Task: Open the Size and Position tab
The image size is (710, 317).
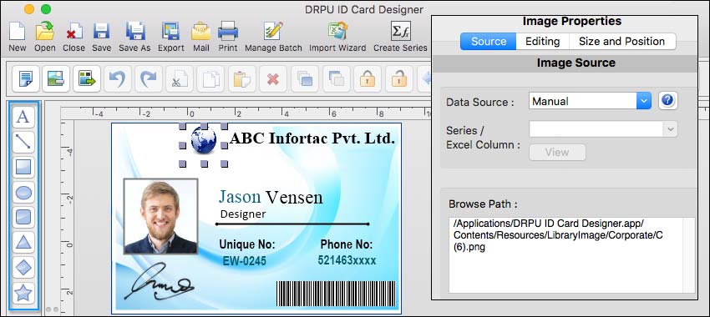Action: (622, 42)
